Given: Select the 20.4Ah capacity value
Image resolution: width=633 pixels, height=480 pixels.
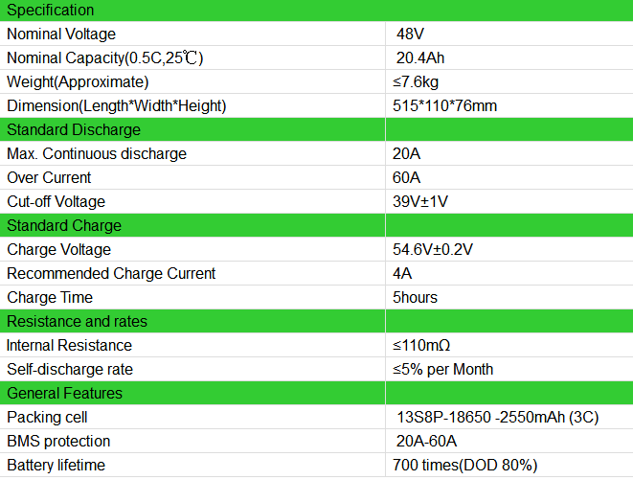Looking at the screenshot, I should (420, 57).
